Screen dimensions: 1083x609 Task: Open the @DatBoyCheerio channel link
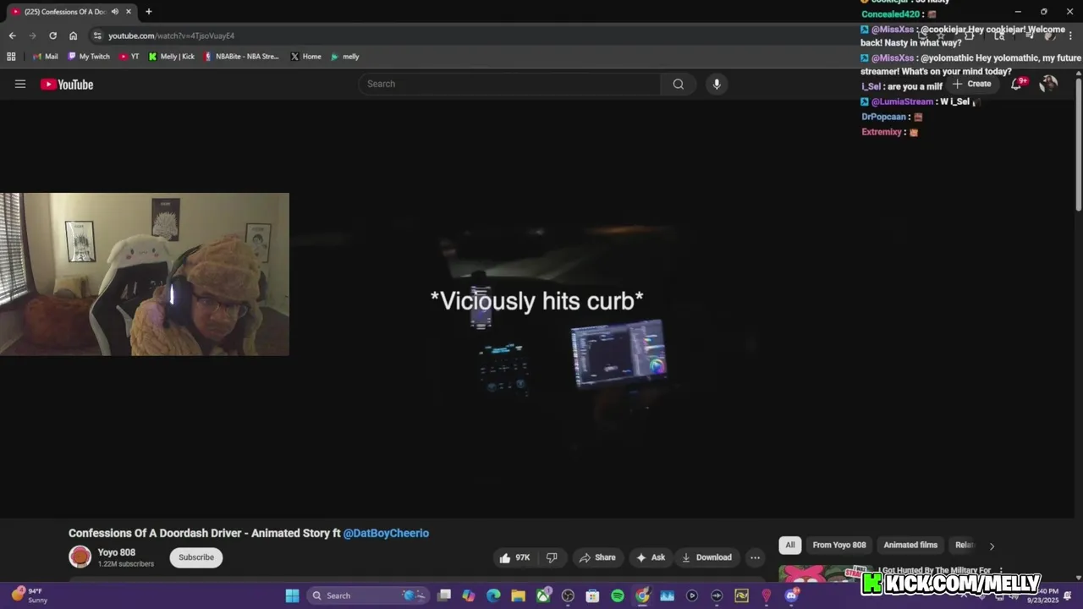point(386,533)
